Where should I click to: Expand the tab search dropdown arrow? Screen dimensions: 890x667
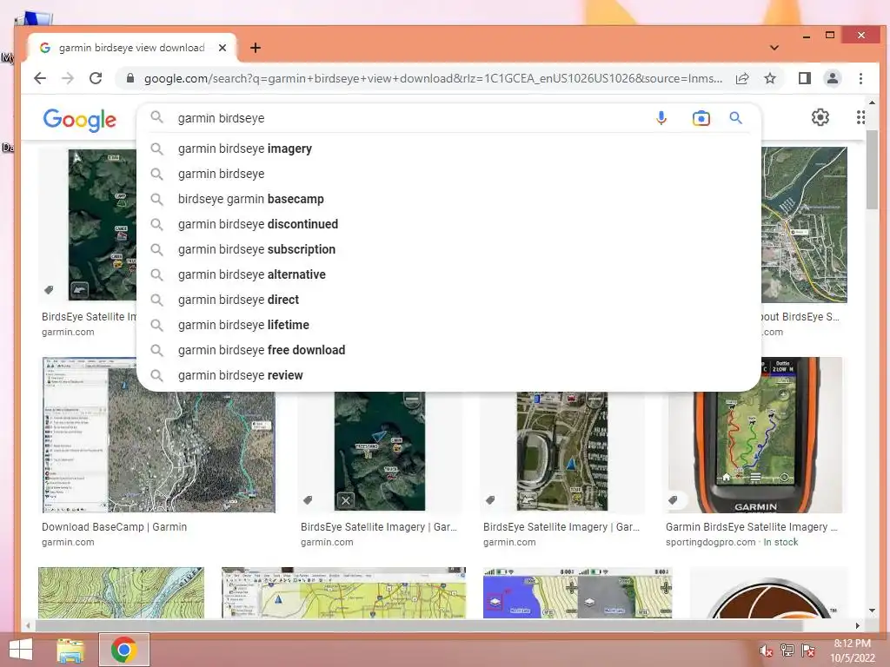tap(774, 48)
